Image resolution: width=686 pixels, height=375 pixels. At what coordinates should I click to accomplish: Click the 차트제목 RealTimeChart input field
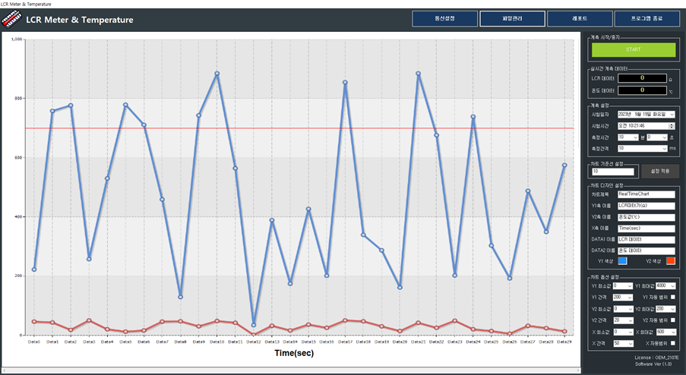click(646, 194)
